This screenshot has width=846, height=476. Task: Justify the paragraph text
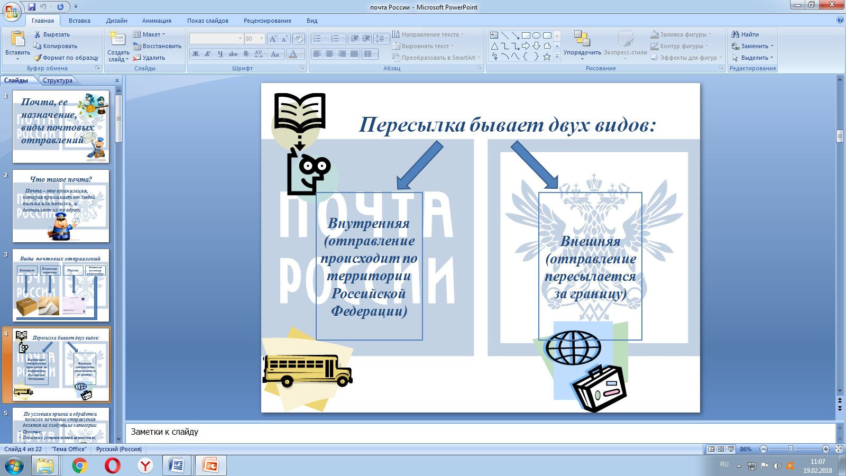pos(354,54)
